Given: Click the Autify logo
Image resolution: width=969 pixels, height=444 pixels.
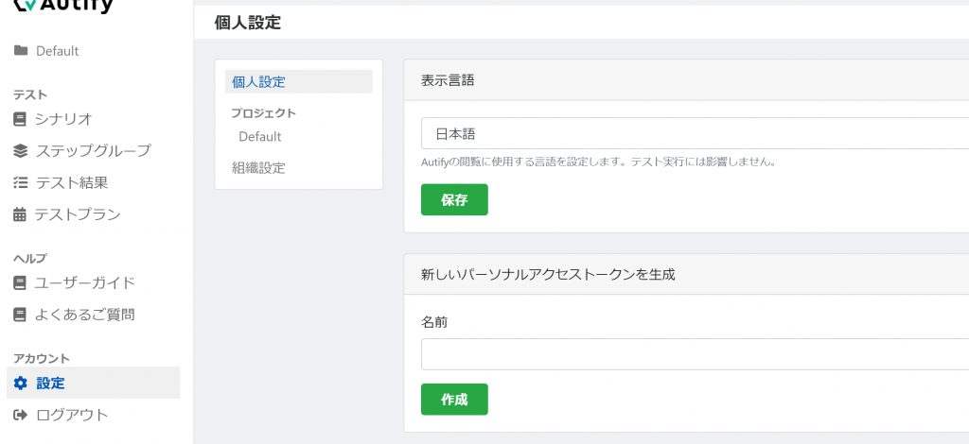Looking at the screenshot, I should tap(63, 7).
